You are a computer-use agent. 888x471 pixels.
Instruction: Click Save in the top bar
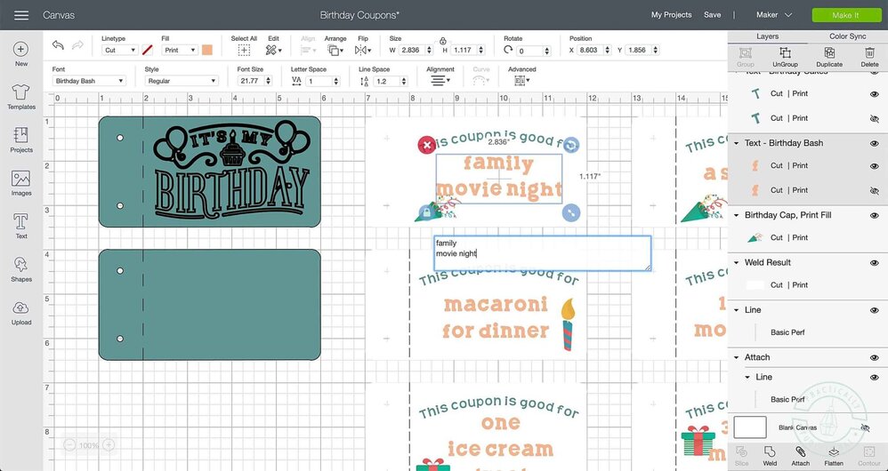(x=712, y=15)
